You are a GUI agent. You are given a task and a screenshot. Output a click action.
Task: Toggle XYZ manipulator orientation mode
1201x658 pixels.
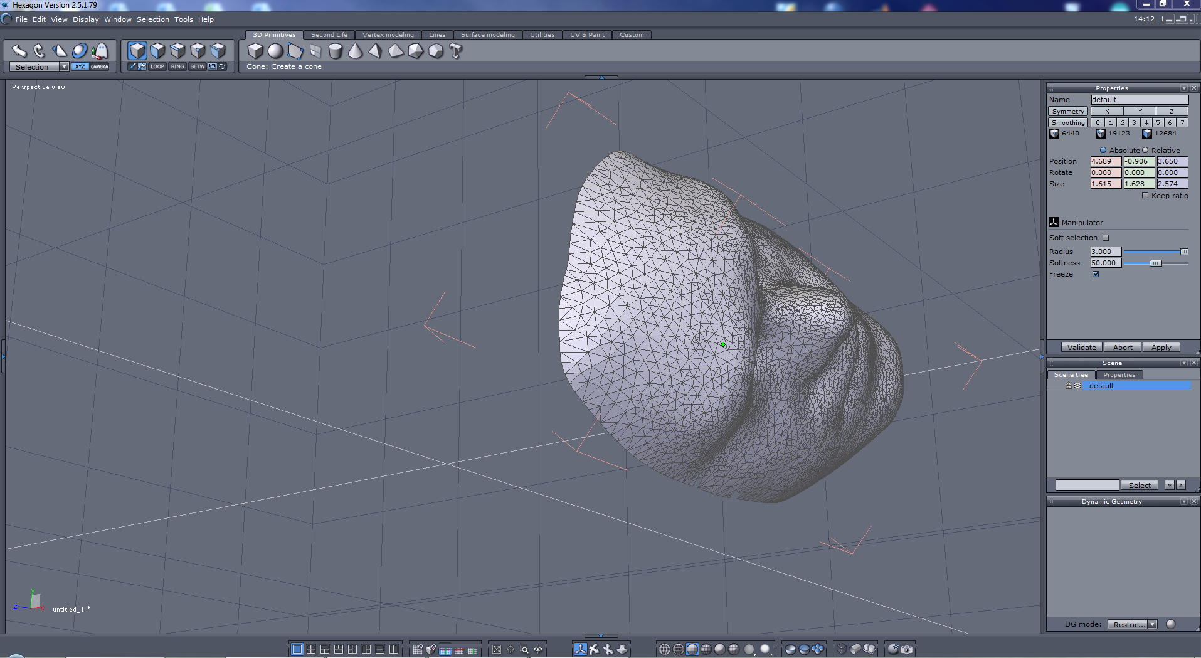[x=80, y=66]
